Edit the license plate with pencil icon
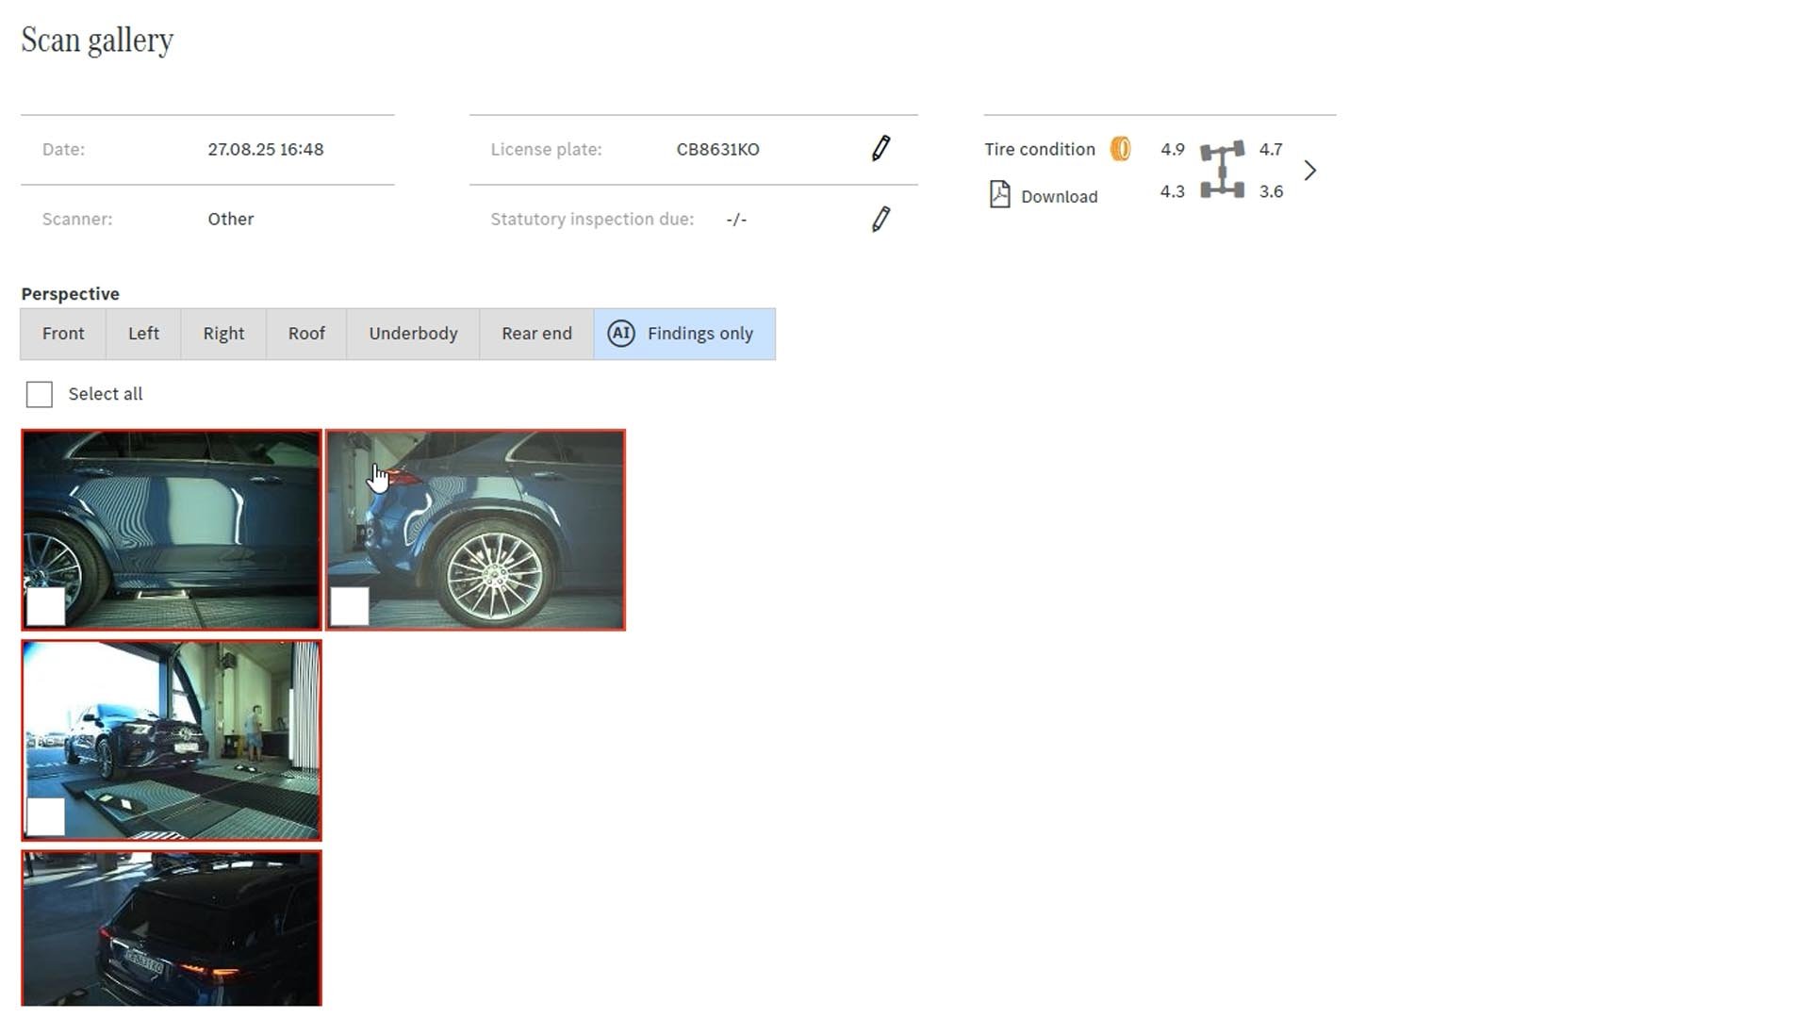 [x=880, y=149]
